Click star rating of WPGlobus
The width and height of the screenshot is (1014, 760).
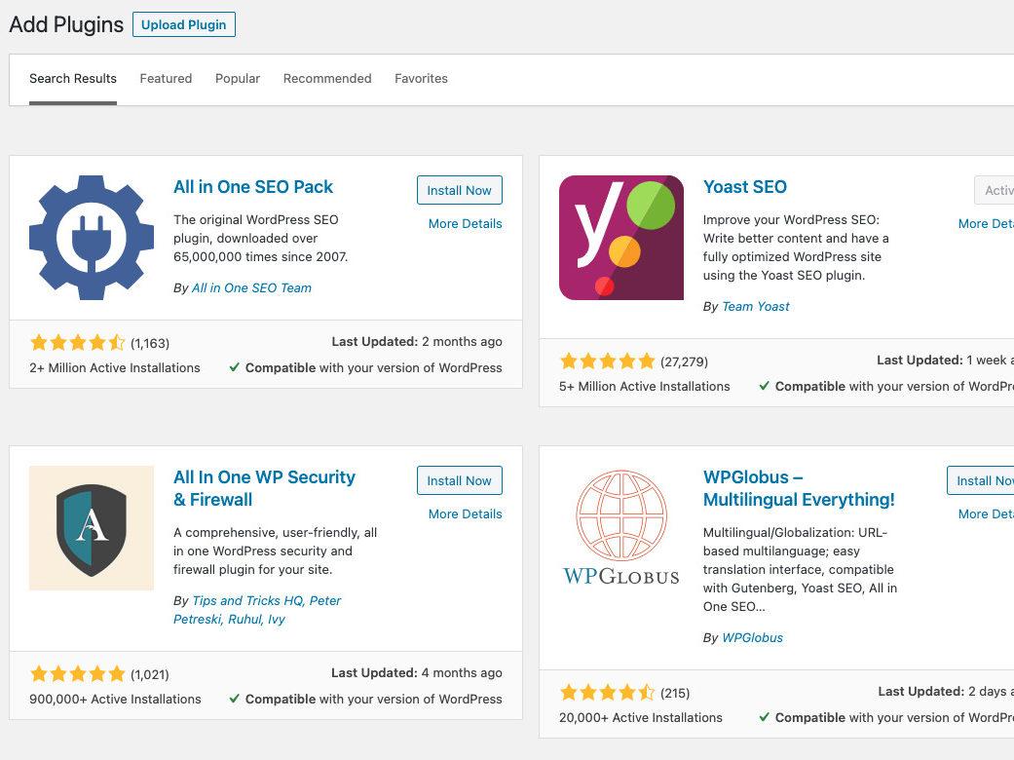(x=607, y=693)
